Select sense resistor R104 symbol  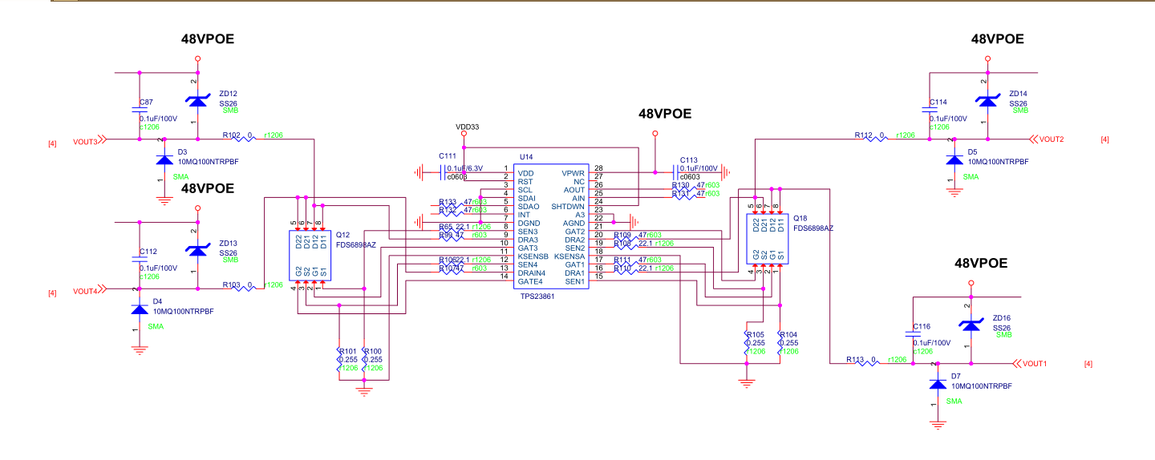[x=780, y=344]
